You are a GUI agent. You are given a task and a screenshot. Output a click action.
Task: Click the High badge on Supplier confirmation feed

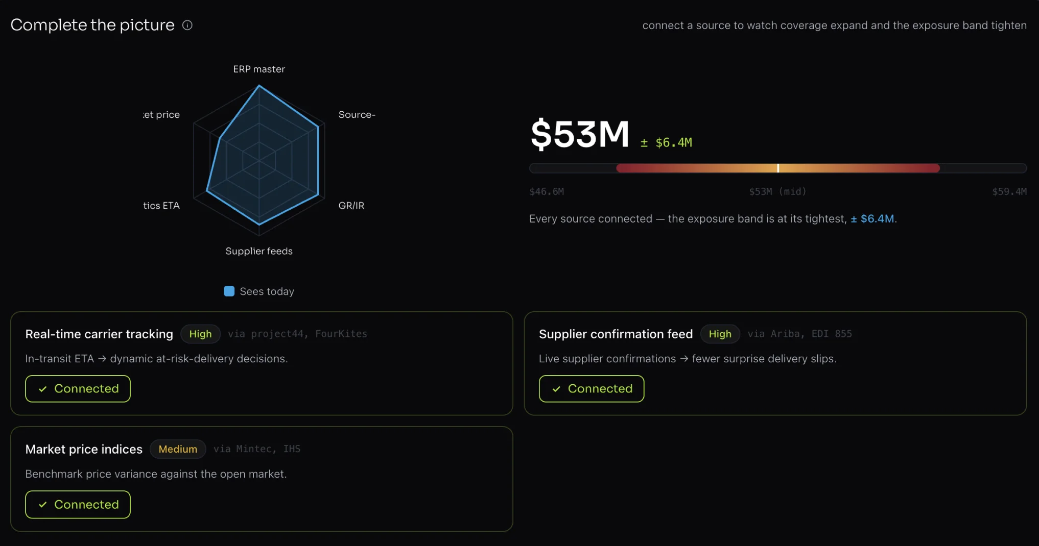tap(720, 334)
